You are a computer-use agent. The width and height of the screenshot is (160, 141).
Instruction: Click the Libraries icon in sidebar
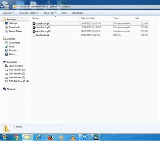(5, 39)
